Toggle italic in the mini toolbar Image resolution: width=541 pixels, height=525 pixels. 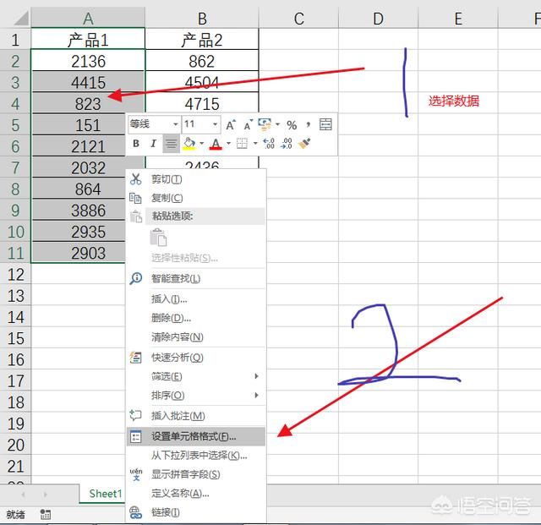pyautogui.click(x=153, y=143)
